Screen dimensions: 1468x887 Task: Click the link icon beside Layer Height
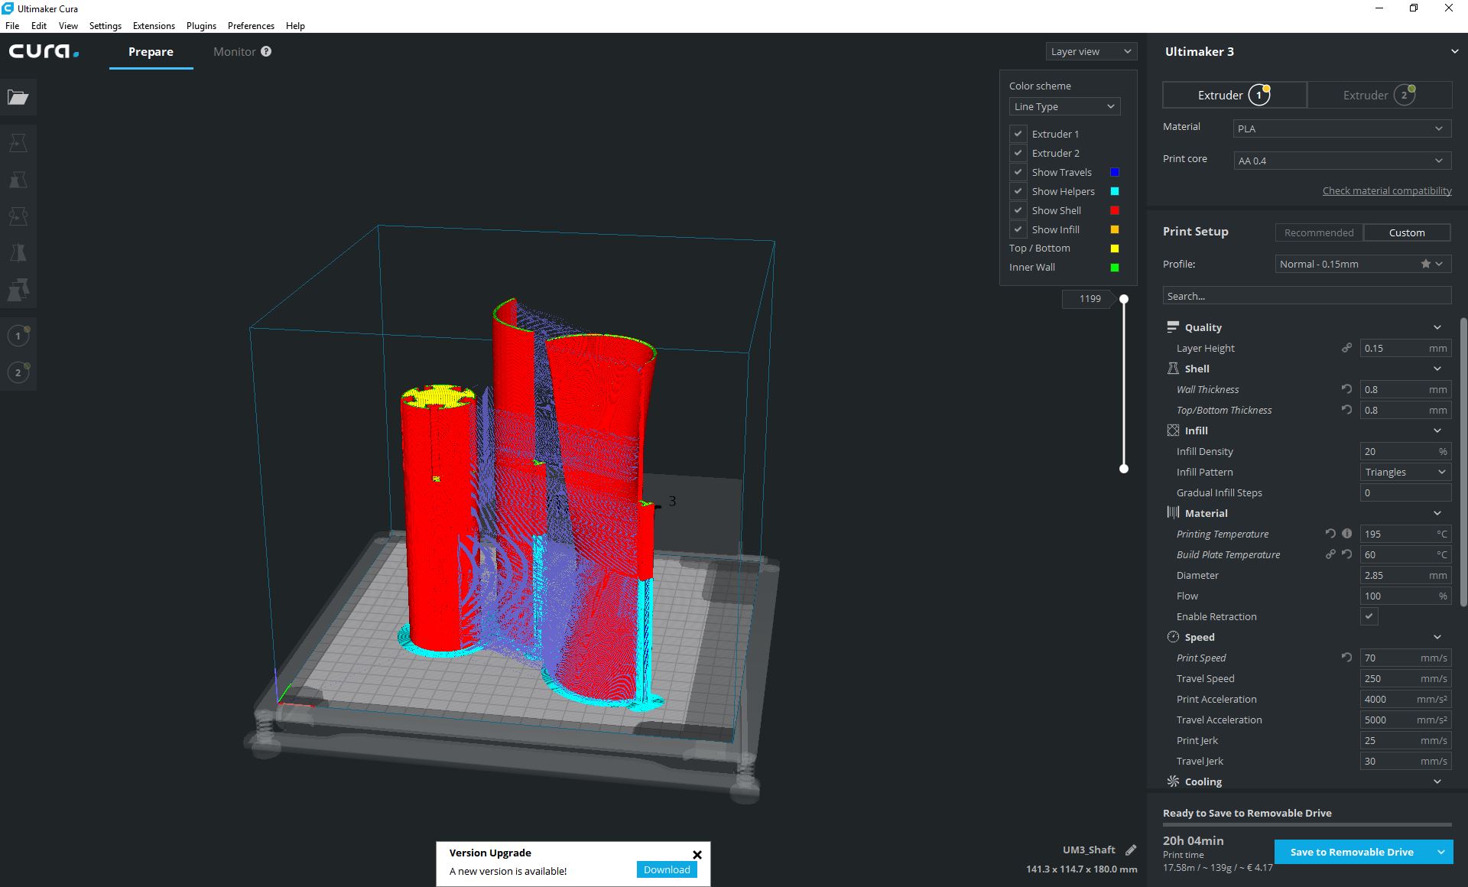(x=1346, y=348)
